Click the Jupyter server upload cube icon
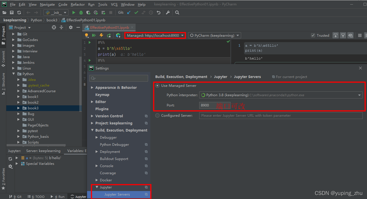The image size is (367, 199). click(x=118, y=35)
